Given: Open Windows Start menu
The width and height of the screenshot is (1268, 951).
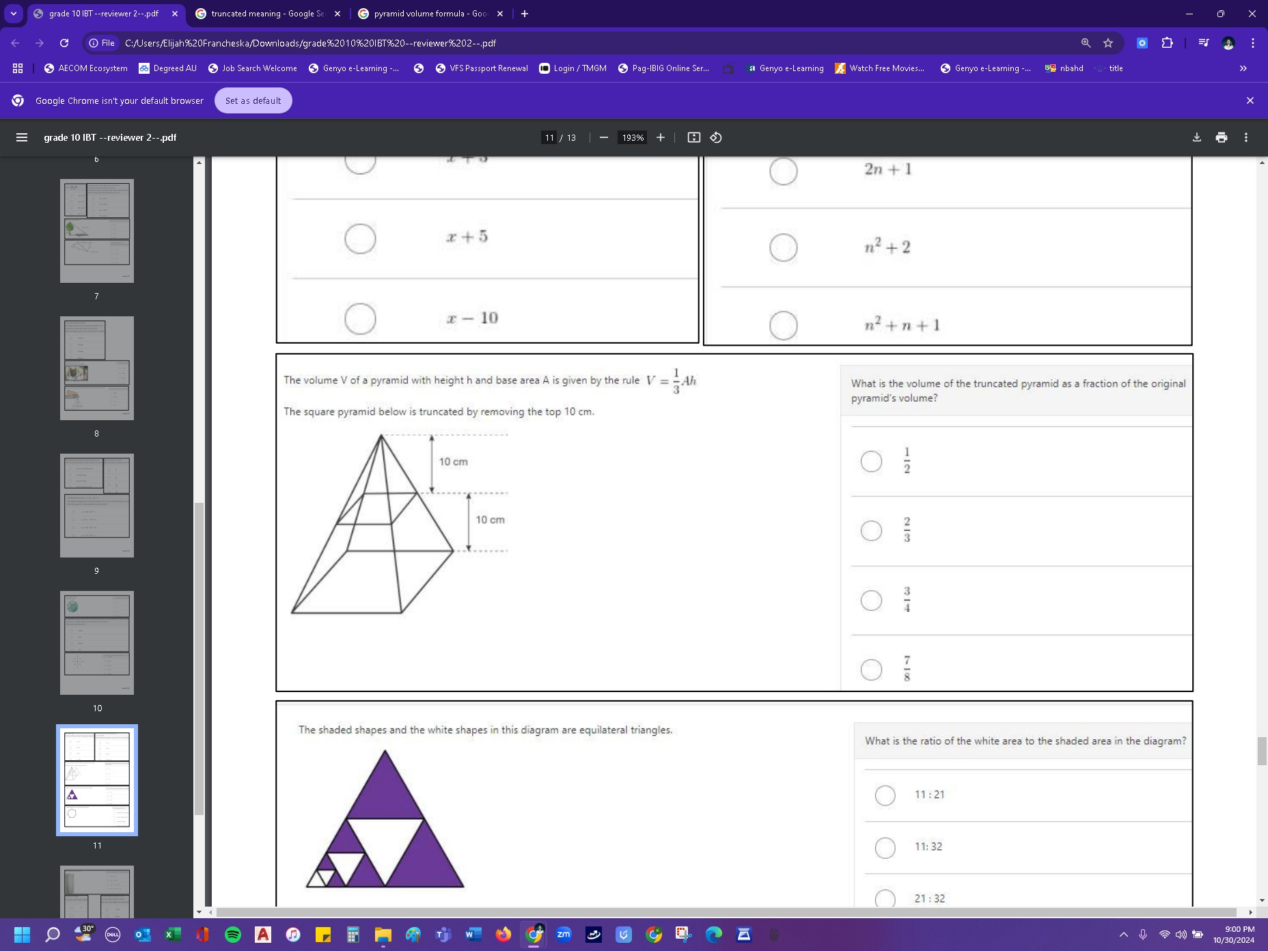Looking at the screenshot, I should click(x=22, y=934).
